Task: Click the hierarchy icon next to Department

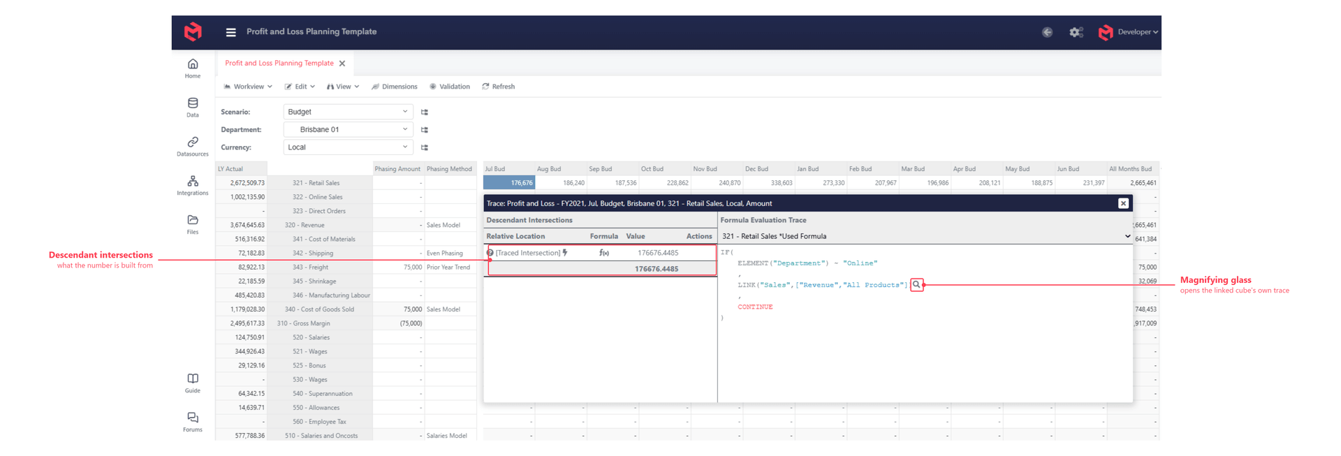Action: coord(425,130)
